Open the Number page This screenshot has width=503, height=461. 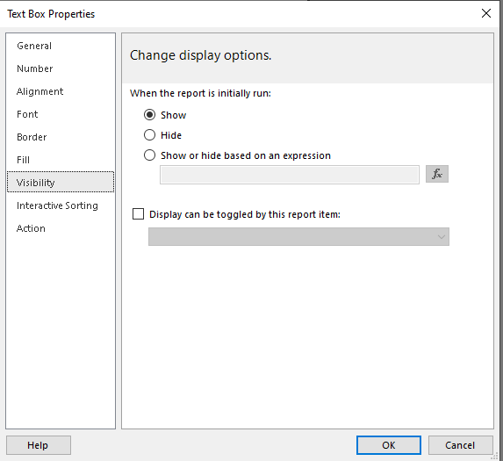coord(35,68)
